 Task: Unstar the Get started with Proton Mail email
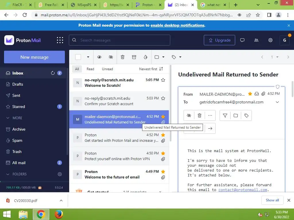[x=163, y=135]
